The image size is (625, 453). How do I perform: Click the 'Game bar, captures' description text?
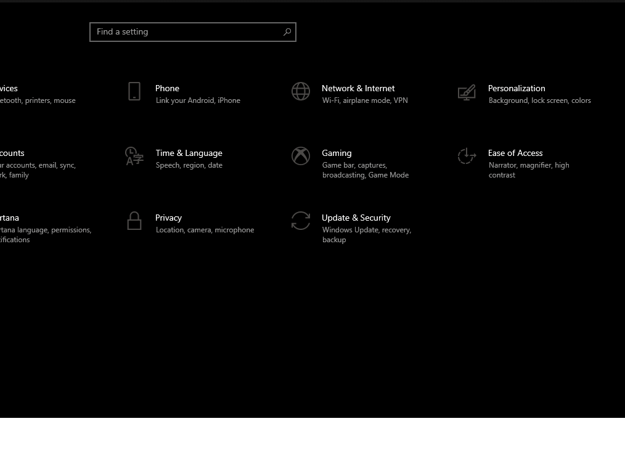coord(354,165)
